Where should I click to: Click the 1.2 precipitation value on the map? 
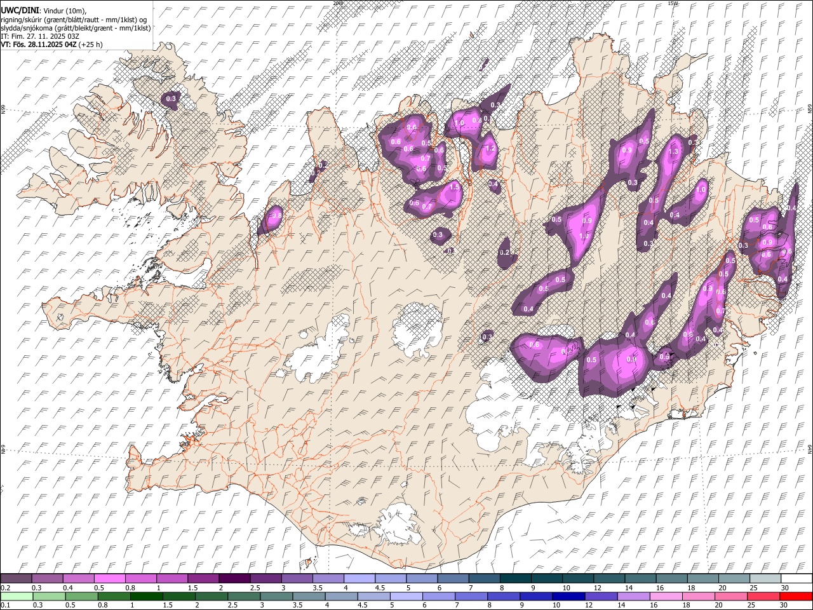[490, 149]
